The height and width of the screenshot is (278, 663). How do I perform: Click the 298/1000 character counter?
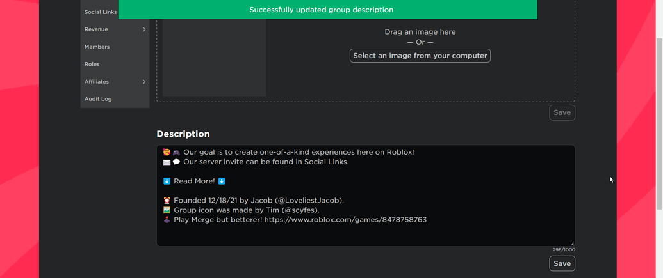point(564,250)
